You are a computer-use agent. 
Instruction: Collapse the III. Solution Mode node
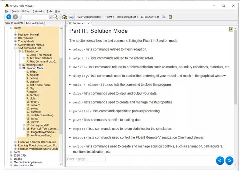(x=20, y=68)
